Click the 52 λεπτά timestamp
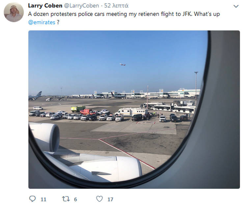Image resolution: width=242 pixels, height=205 pixels. point(116,6)
